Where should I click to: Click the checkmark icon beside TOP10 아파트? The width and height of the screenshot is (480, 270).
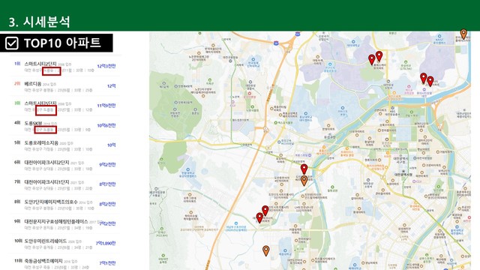pyautogui.click(x=12, y=43)
